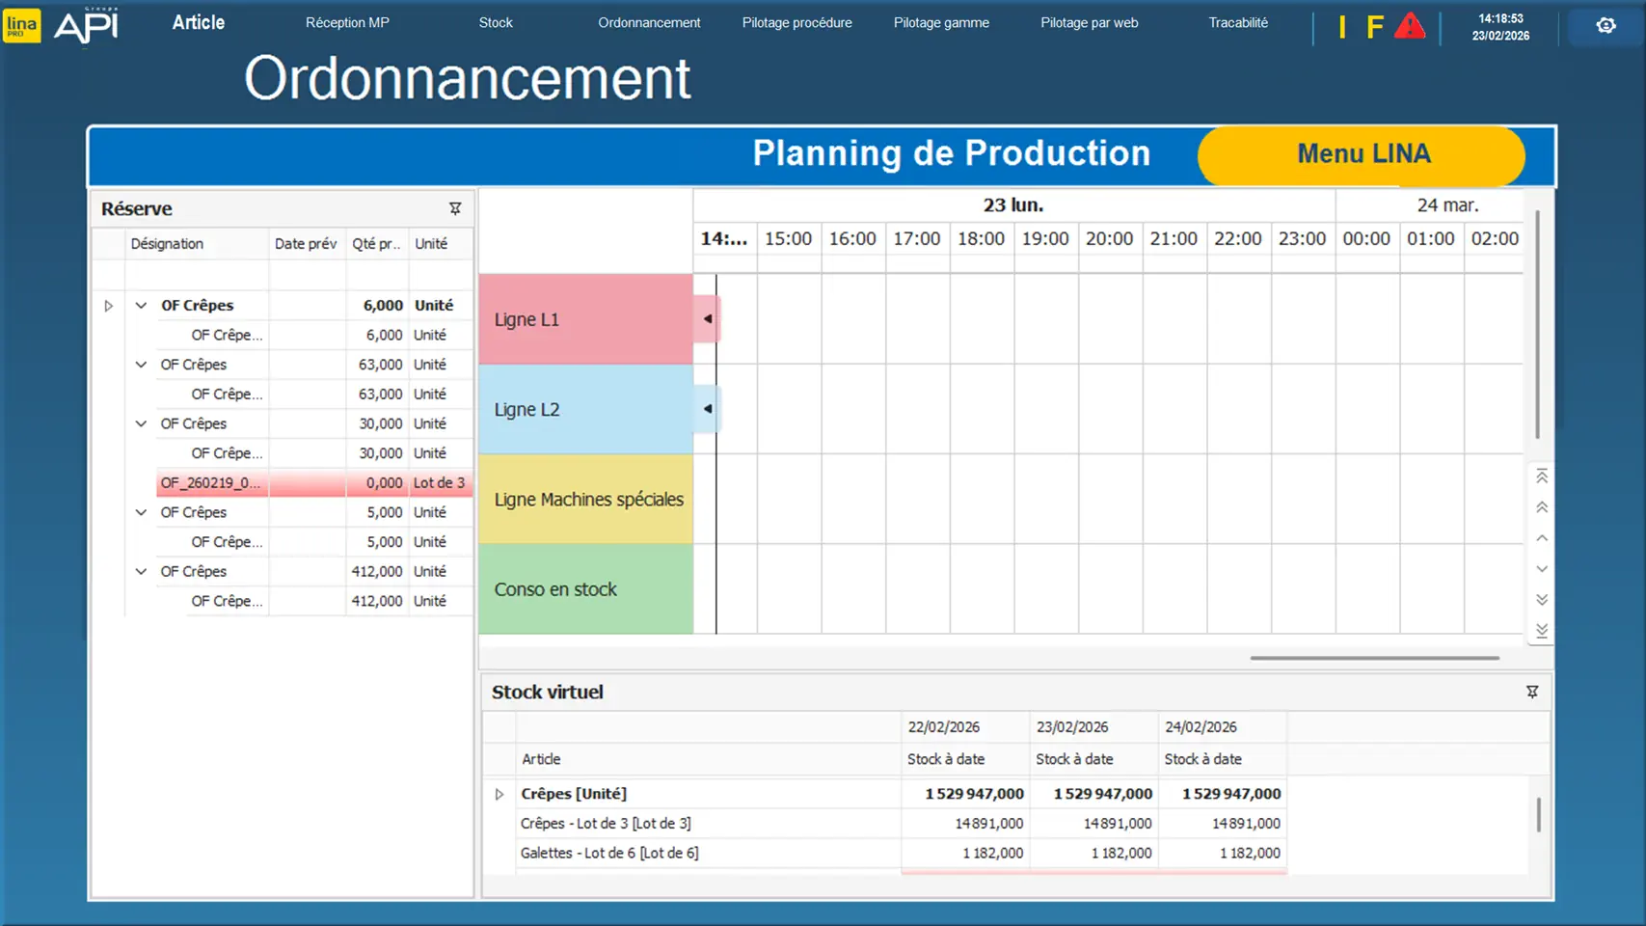Click the Menu LINA button
1646x926 pixels.
point(1362,154)
